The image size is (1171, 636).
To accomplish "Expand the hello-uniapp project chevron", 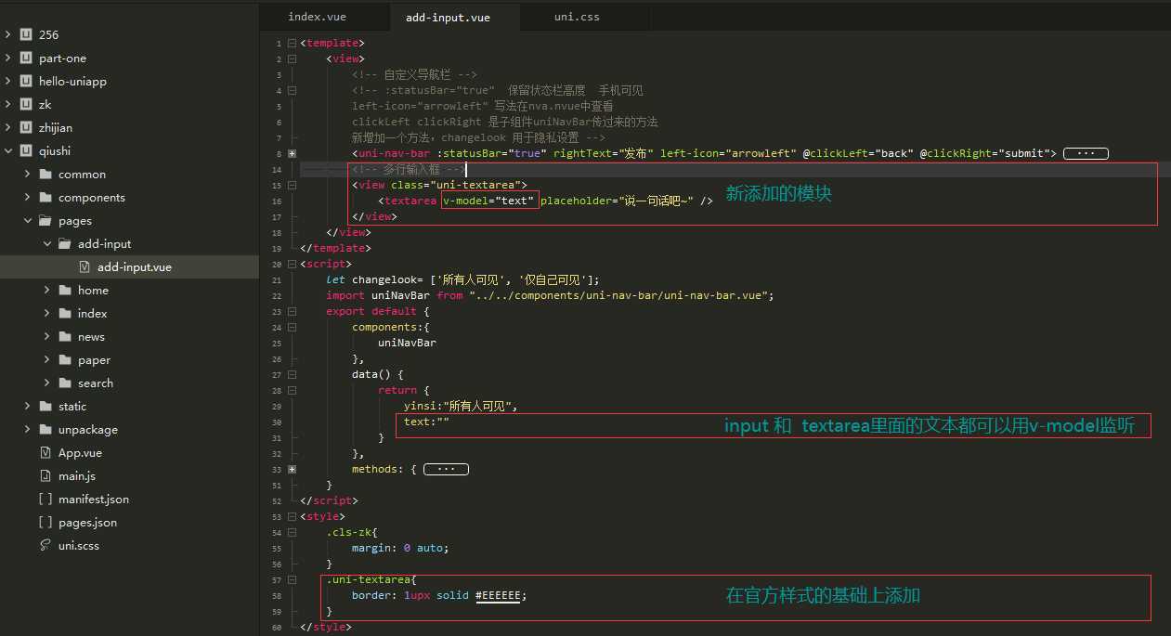I will pyautogui.click(x=8, y=81).
